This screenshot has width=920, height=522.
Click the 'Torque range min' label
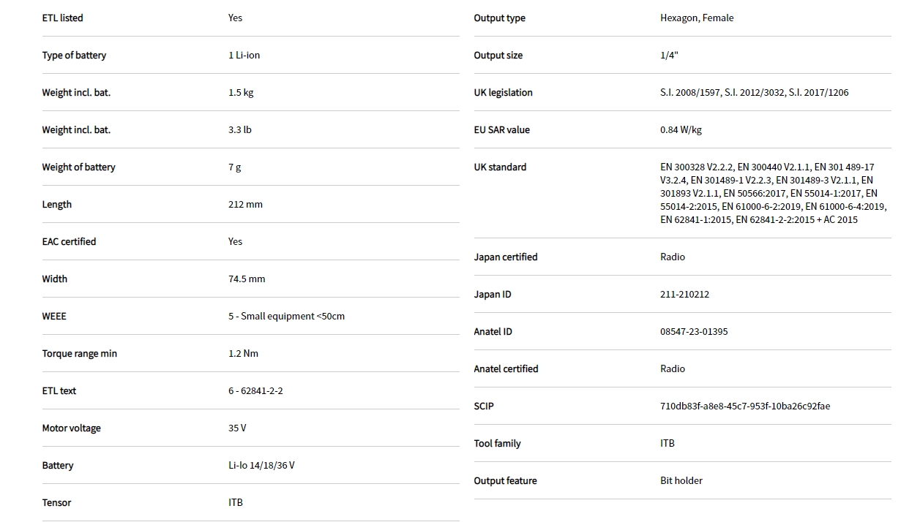pyautogui.click(x=79, y=354)
